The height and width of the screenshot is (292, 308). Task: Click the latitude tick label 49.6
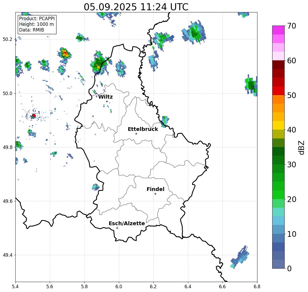pos(8,201)
